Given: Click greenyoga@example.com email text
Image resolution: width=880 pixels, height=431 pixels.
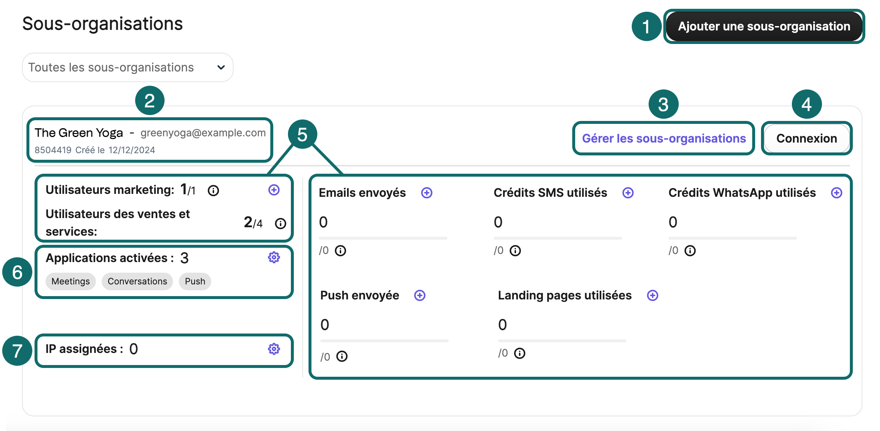Looking at the screenshot, I should [x=203, y=133].
